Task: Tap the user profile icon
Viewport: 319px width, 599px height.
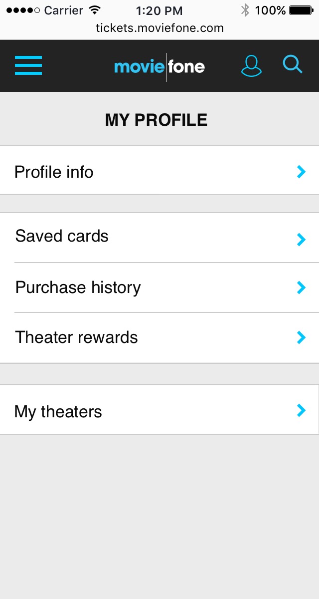Action: click(x=251, y=66)
